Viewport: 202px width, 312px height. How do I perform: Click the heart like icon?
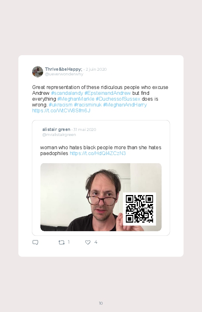pyautogui.click(x=88, y=242)
